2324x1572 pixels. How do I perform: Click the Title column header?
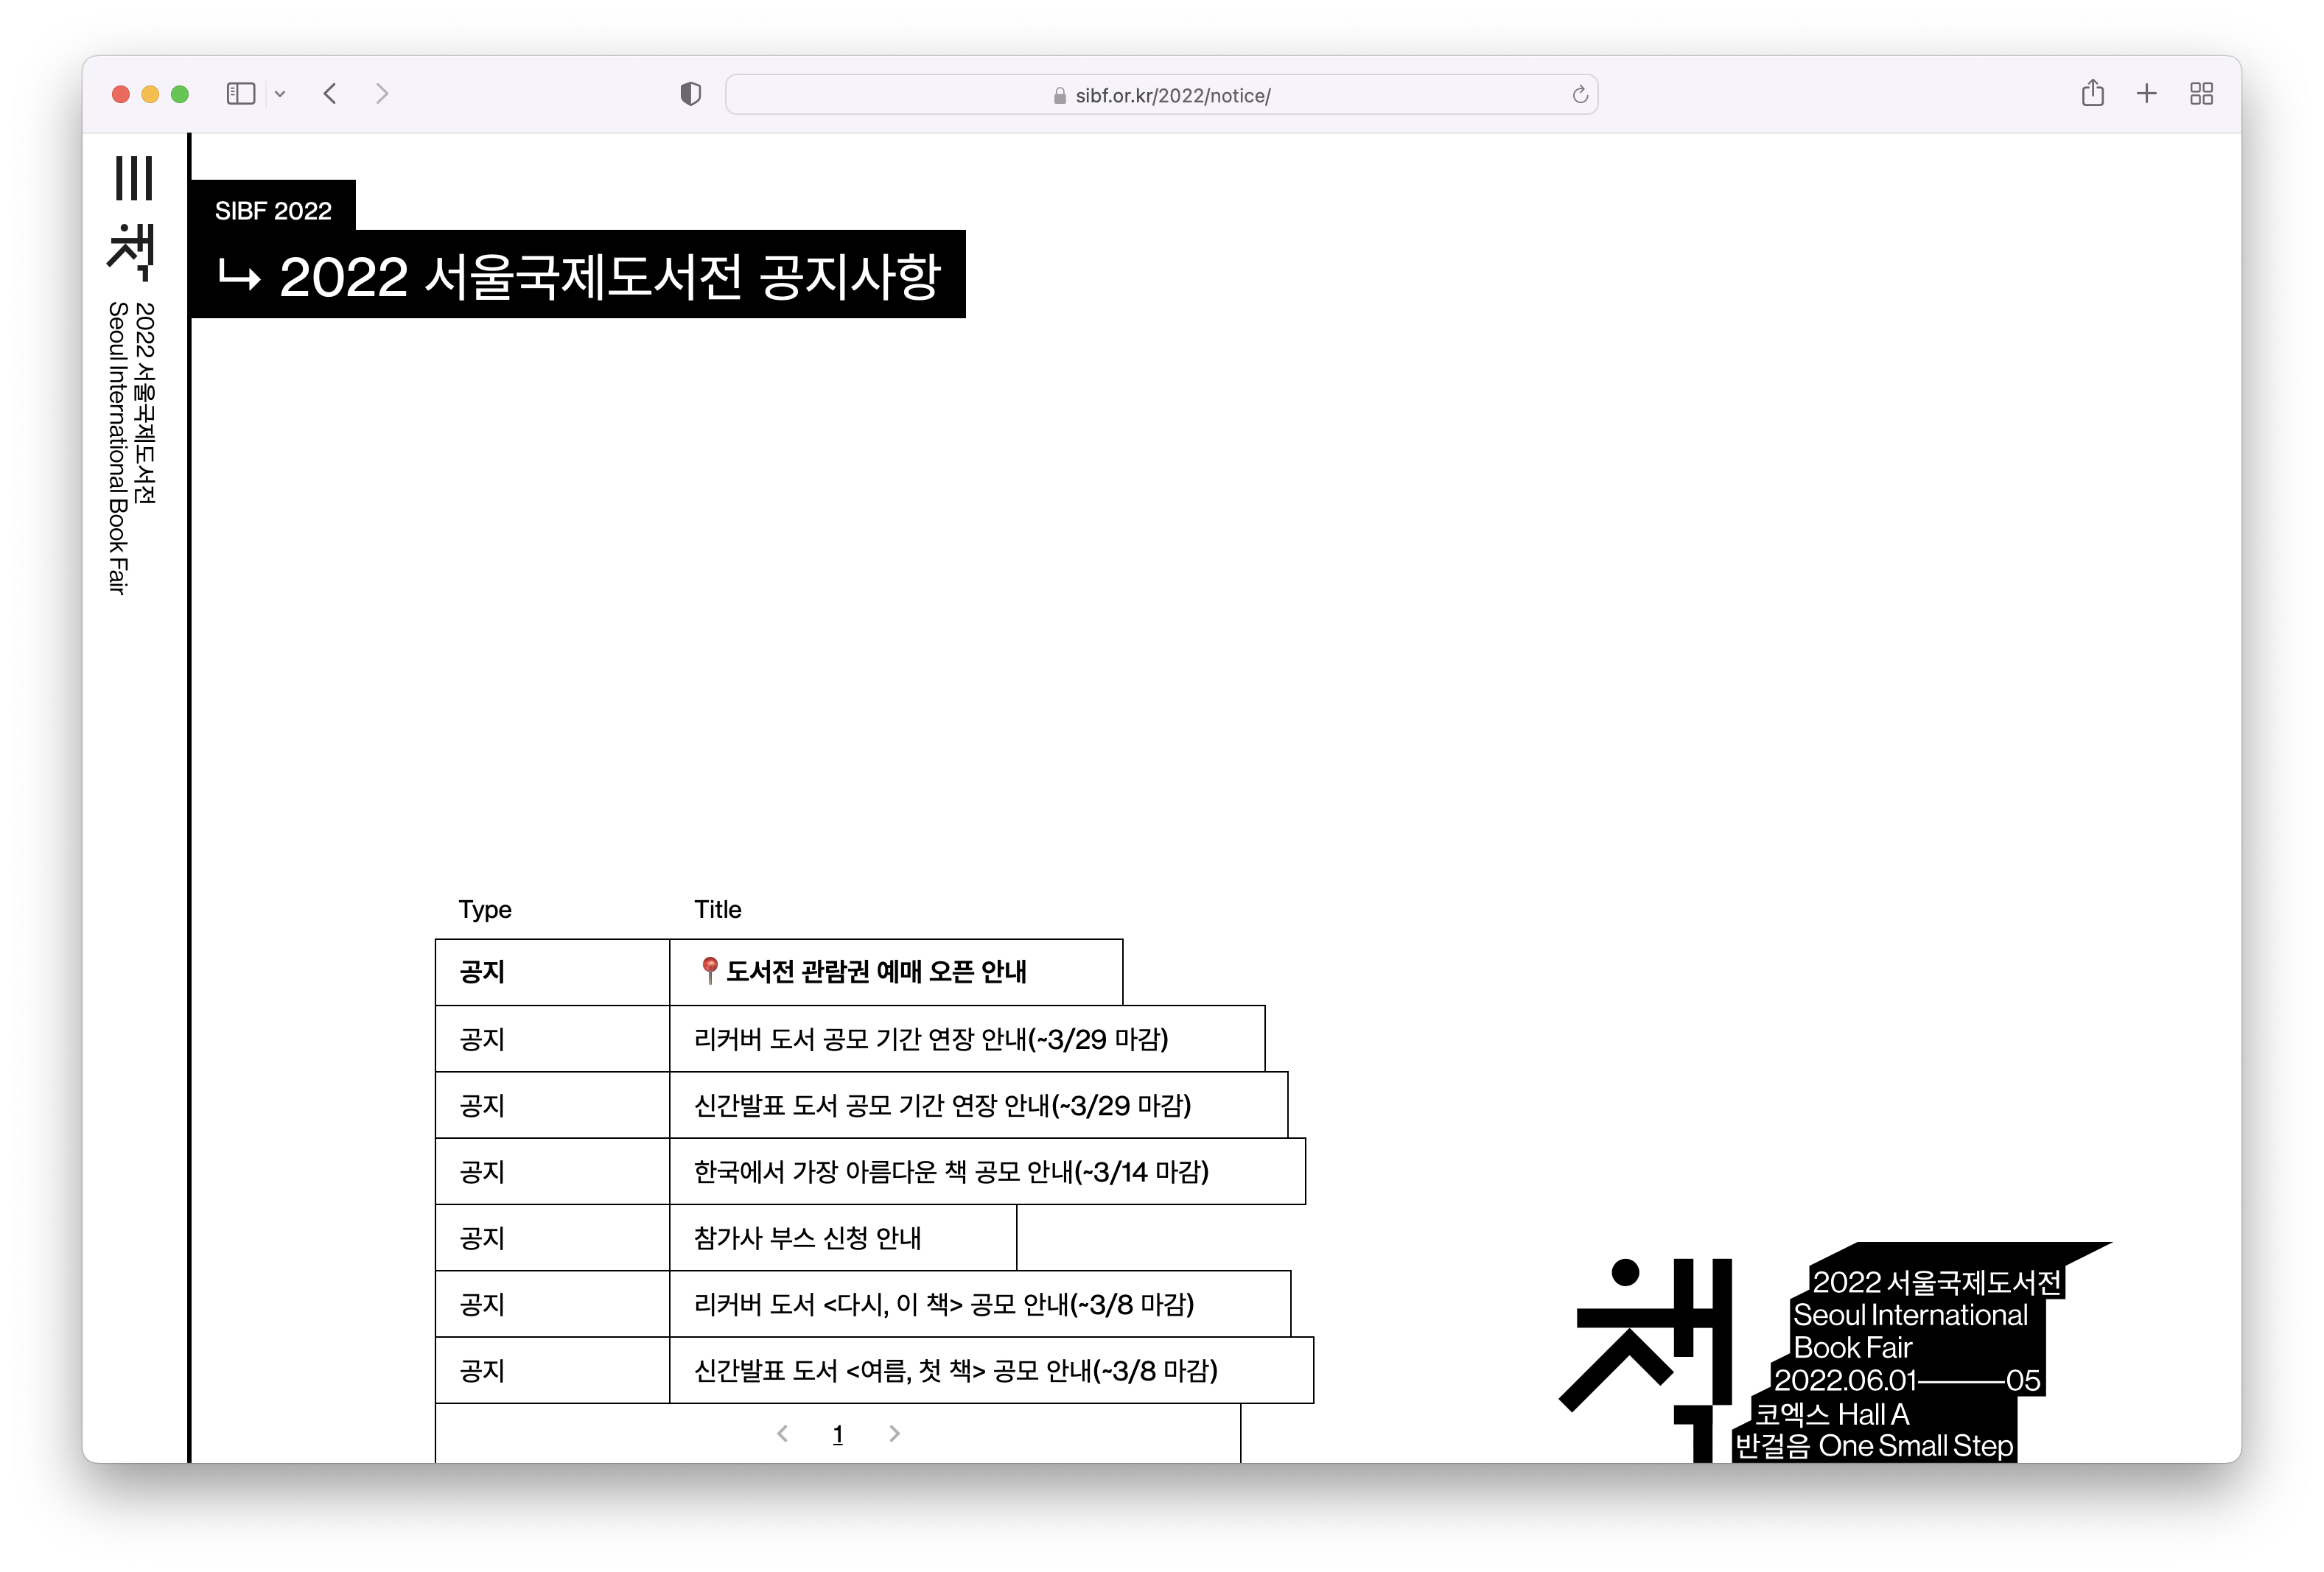[x=718, y=909]
